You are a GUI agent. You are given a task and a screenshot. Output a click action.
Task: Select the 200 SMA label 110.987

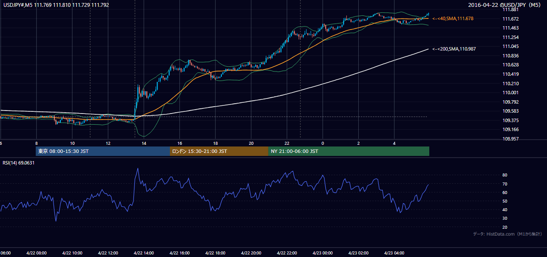pyautogui.click(x=454, y=49)
